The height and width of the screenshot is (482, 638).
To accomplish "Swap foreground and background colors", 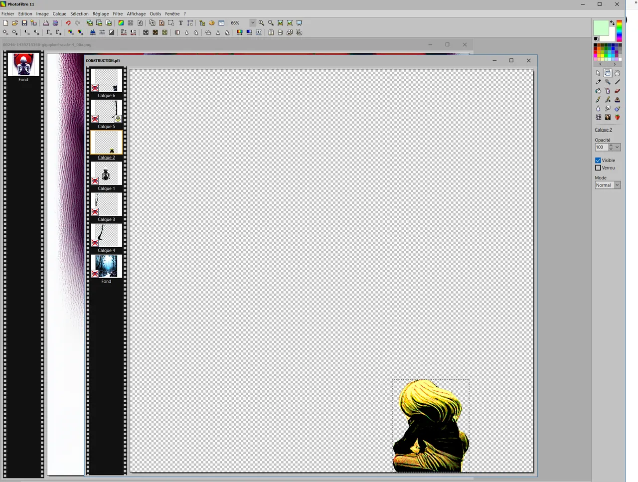I will tap(612, 23).
